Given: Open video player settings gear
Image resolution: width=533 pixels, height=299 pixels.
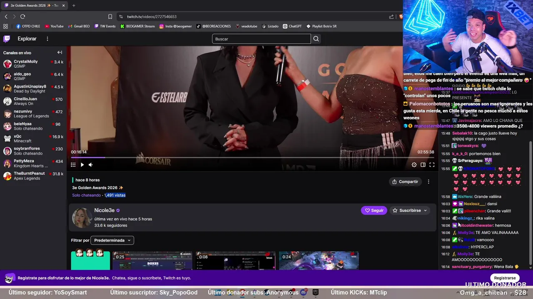Looking at the screenshot, I should [x=414, y=165].
